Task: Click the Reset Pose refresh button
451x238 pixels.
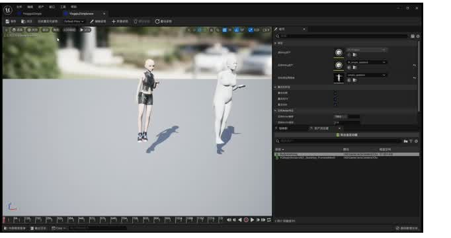Action: tap(163, 21)
